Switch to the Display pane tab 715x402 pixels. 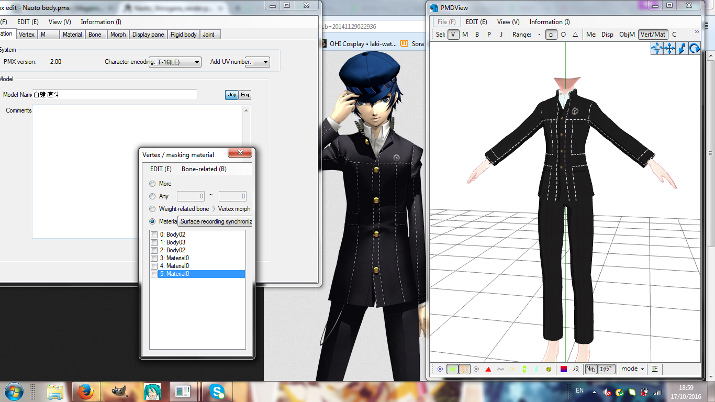148,35
